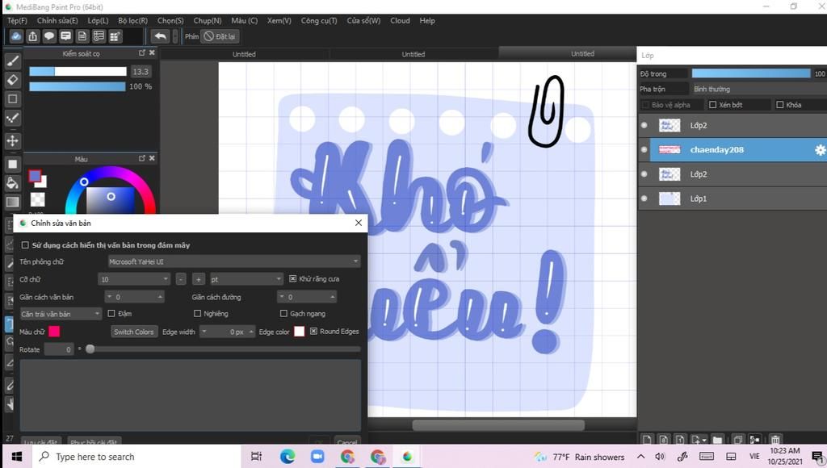Increase font size with plus button
Screen dimensions: 827x468
click(x=199, y=279)
